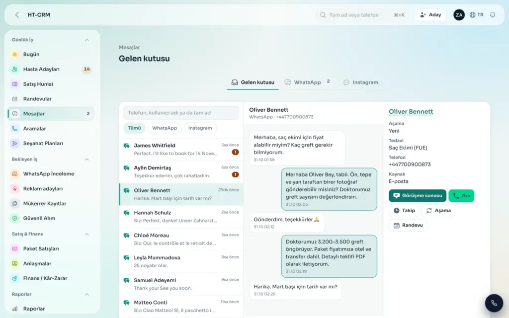Open Paket Satışları section
This screenshot has width=509, height=318.
point(51,248)
